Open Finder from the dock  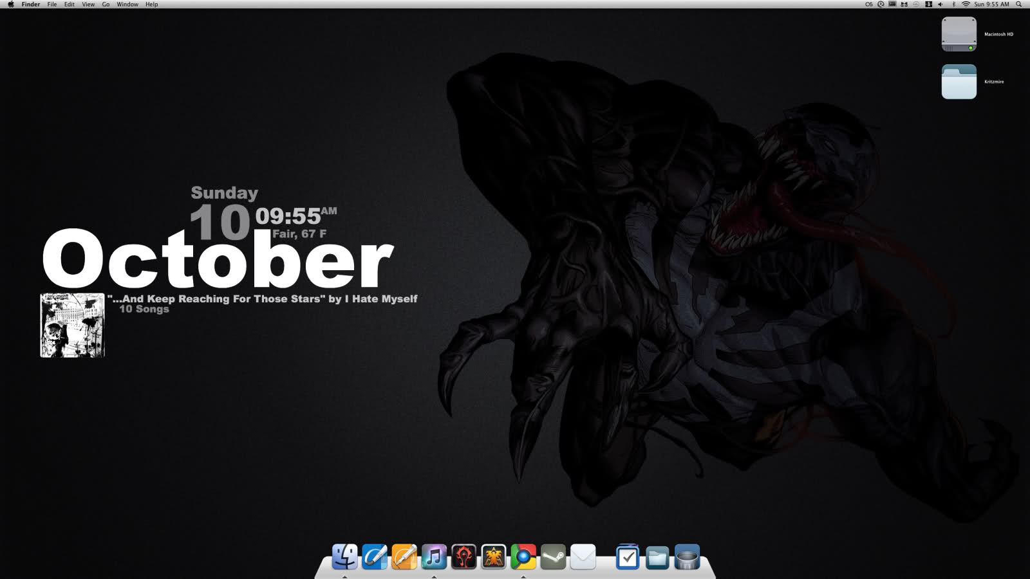[x=344, y=556]
